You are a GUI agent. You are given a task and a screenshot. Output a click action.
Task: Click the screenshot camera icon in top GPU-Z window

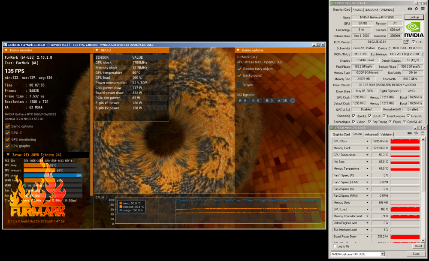point(410,9)
